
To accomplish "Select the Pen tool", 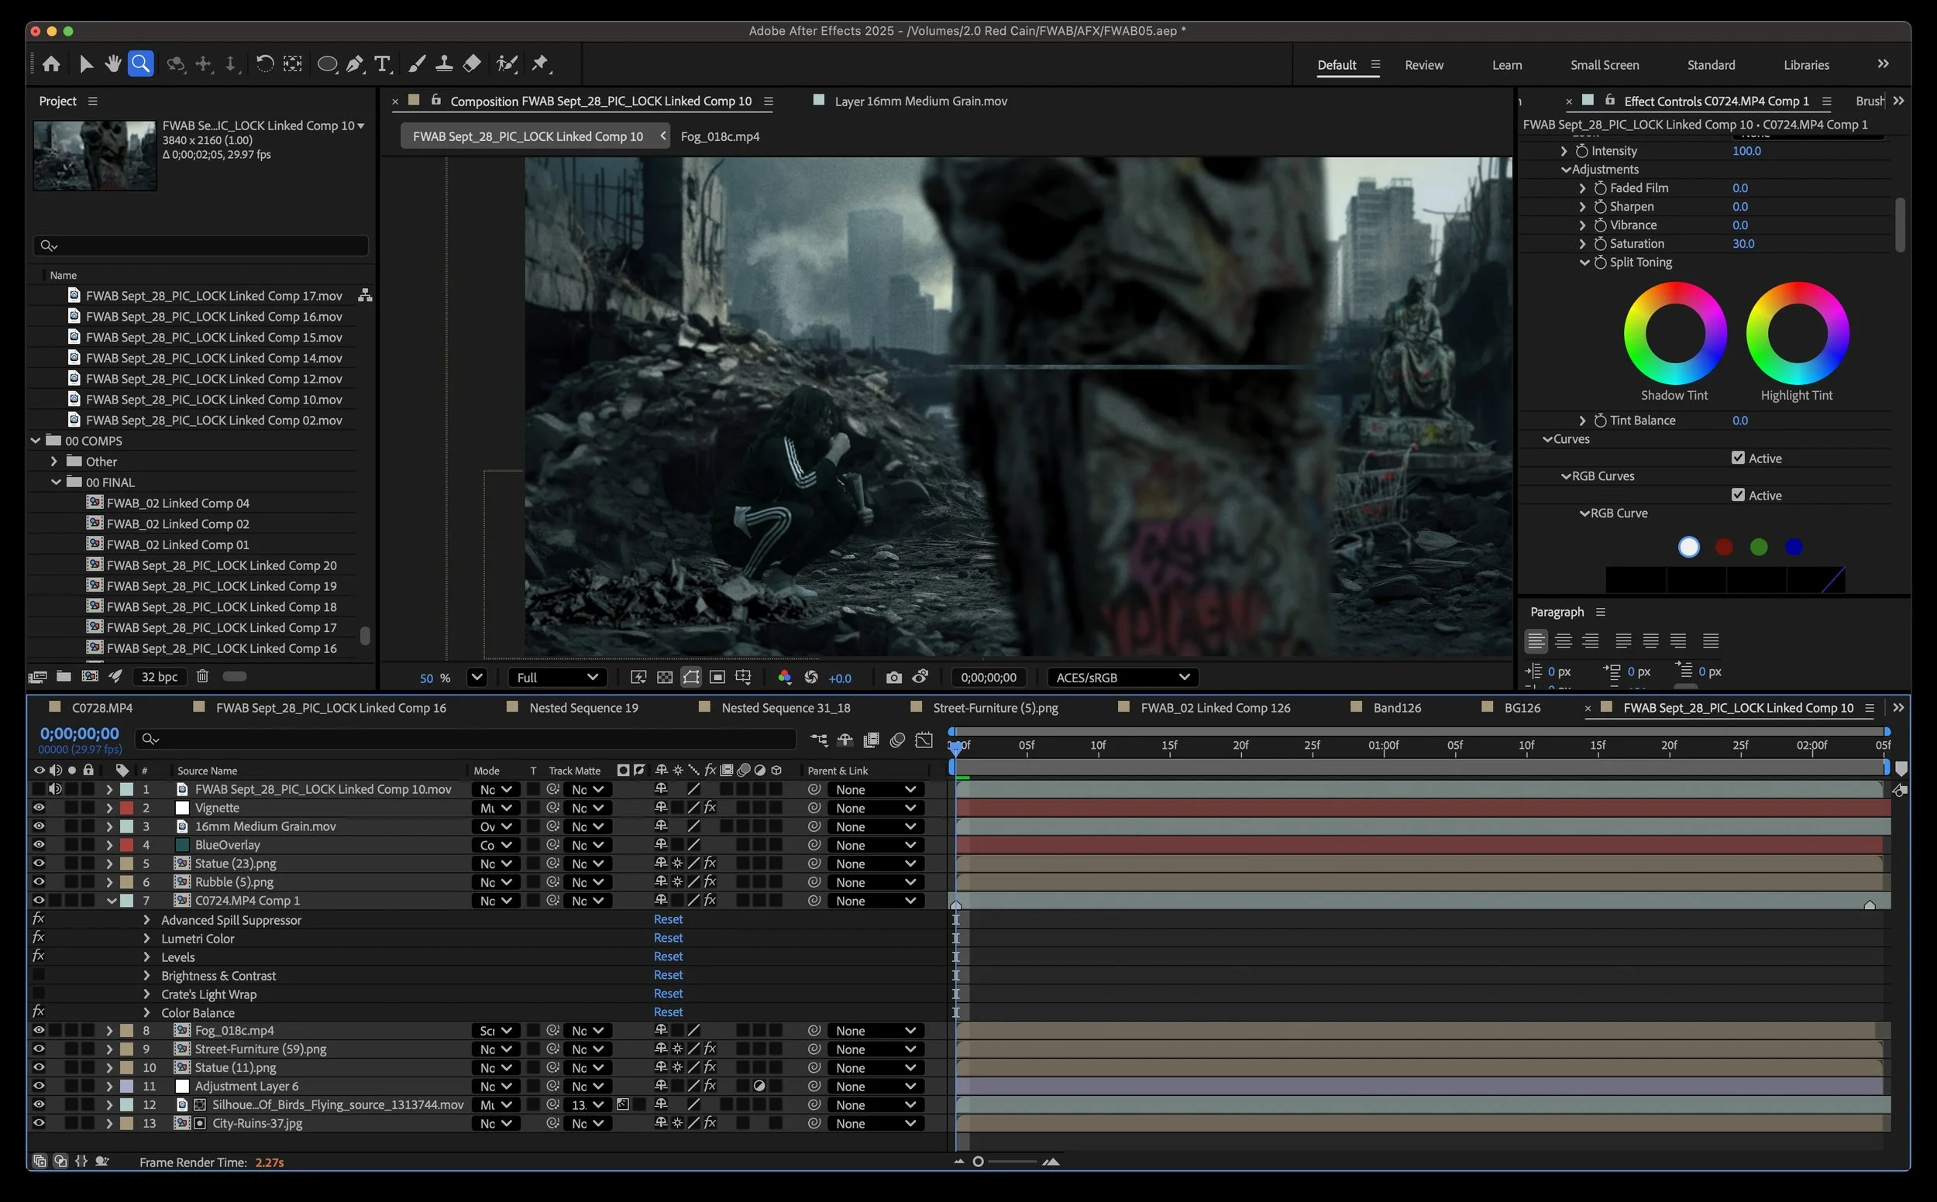I will (x=355, y=64).
